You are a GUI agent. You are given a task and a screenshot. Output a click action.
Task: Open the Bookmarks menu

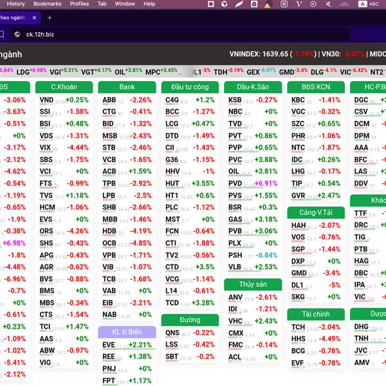[47, 4]
